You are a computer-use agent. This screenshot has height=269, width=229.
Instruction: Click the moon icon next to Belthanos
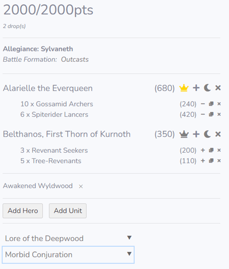[207, 134]
